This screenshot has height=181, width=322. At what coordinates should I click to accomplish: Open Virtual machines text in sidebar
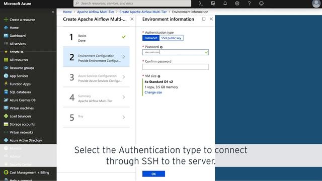(22, 108)
